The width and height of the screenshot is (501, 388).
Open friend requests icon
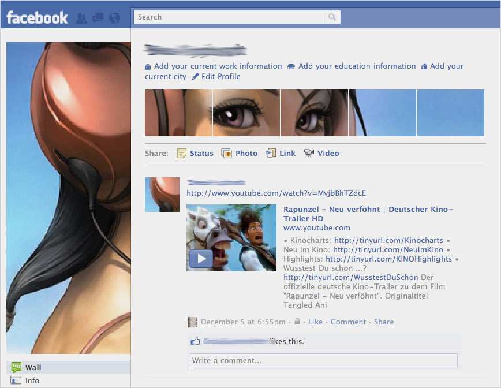[x=81, y=18]
